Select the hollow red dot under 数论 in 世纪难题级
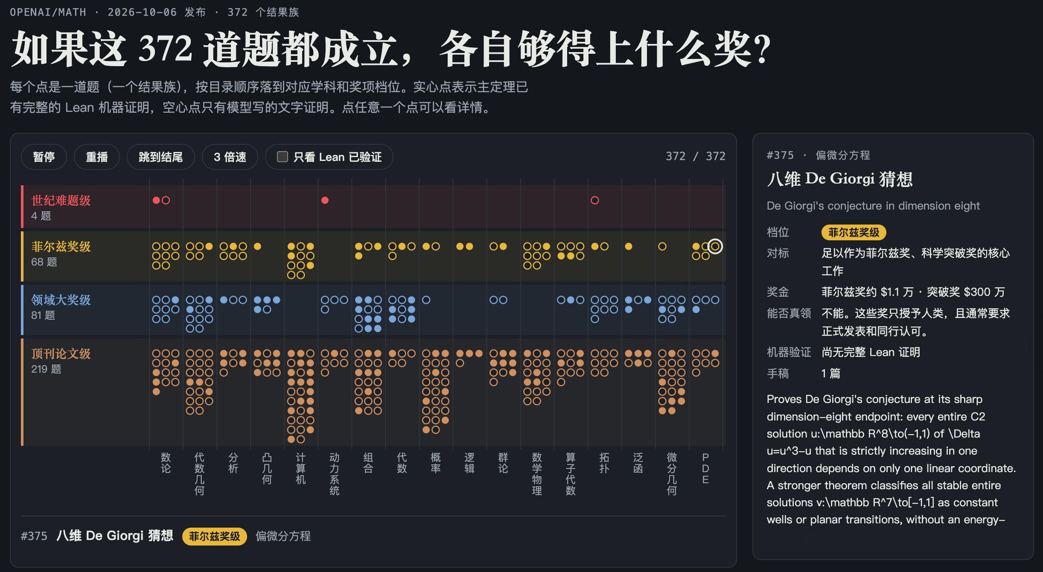1043x572 pixels. (x=166, y=200)
